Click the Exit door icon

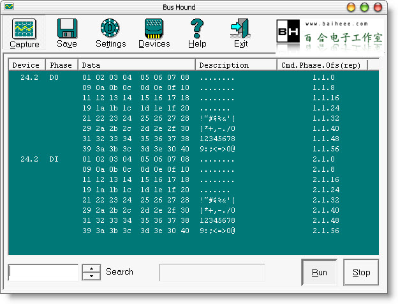pyautogui.click(x=240, y=29)
